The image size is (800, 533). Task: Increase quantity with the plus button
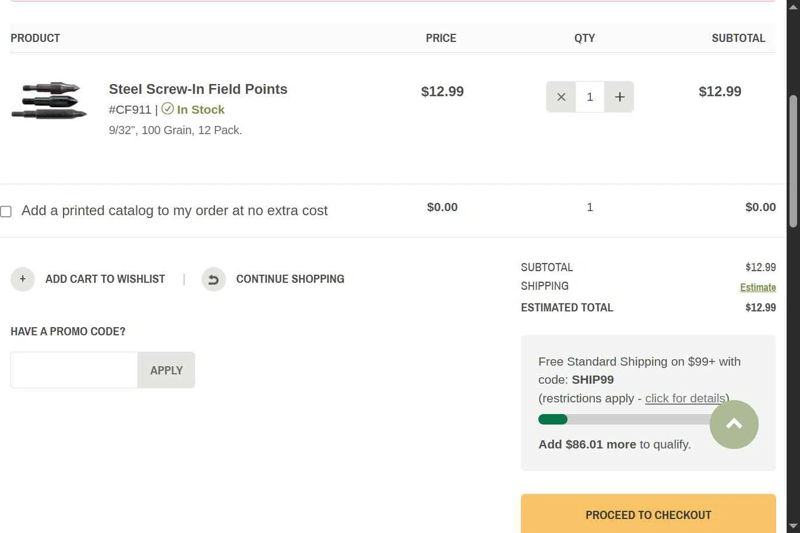[x=619, y=97]
